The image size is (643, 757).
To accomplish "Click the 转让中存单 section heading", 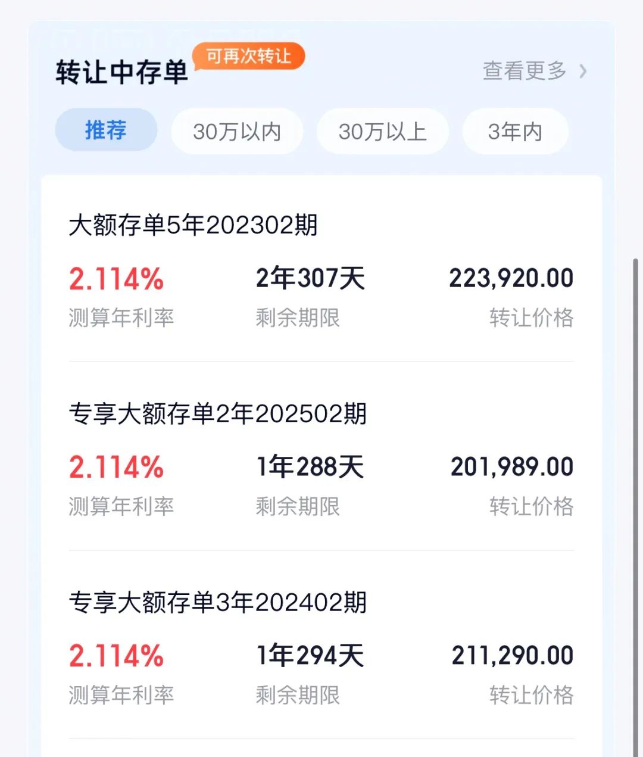I will click(x=122, y=73).
